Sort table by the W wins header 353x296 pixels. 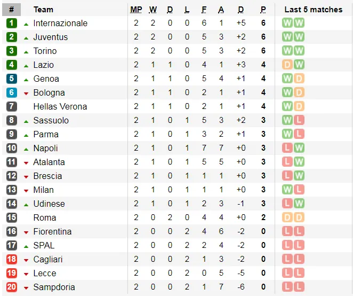point(153,10)
